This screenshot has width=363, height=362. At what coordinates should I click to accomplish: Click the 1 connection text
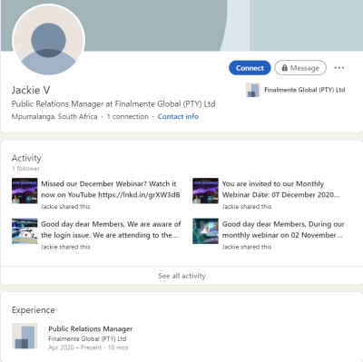point(128,116)
